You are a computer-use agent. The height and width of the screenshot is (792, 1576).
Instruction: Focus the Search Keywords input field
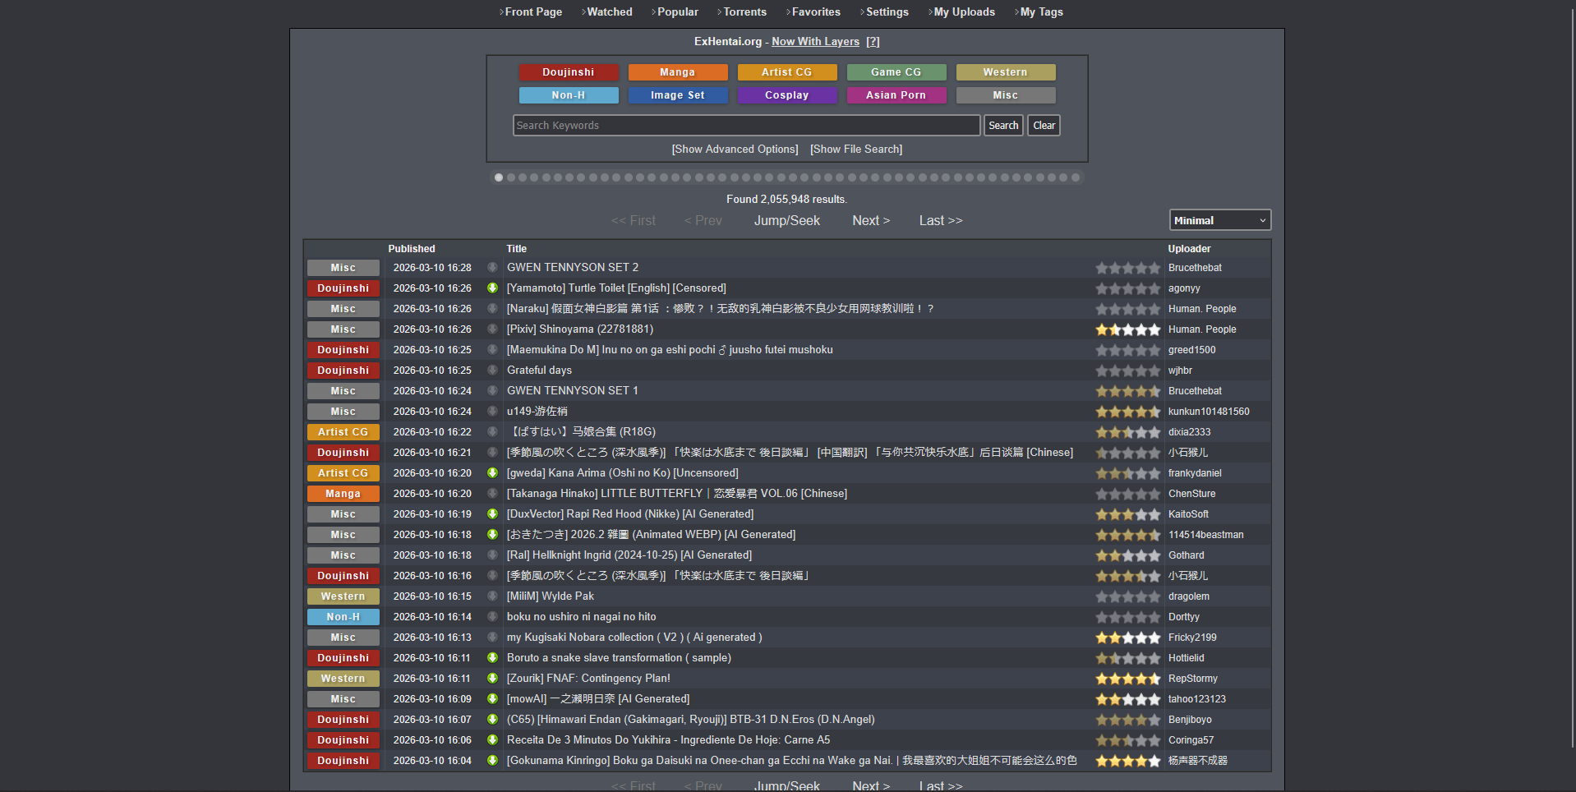click(x=747, y=126)
